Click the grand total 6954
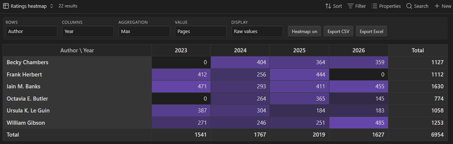The image size is (453, 144). (x=418, y=135)
